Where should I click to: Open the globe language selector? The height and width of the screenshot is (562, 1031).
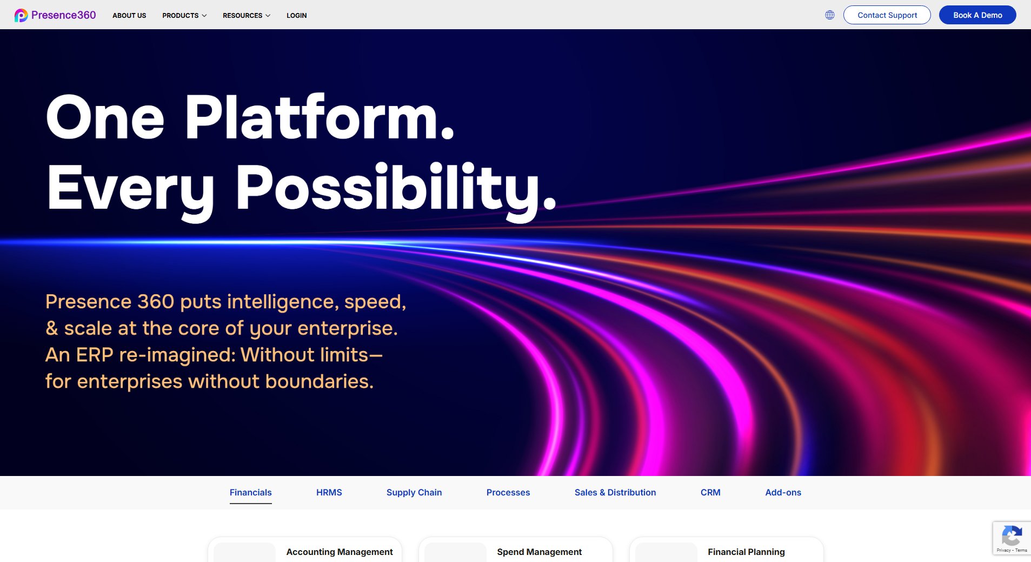tap(829, 15)
